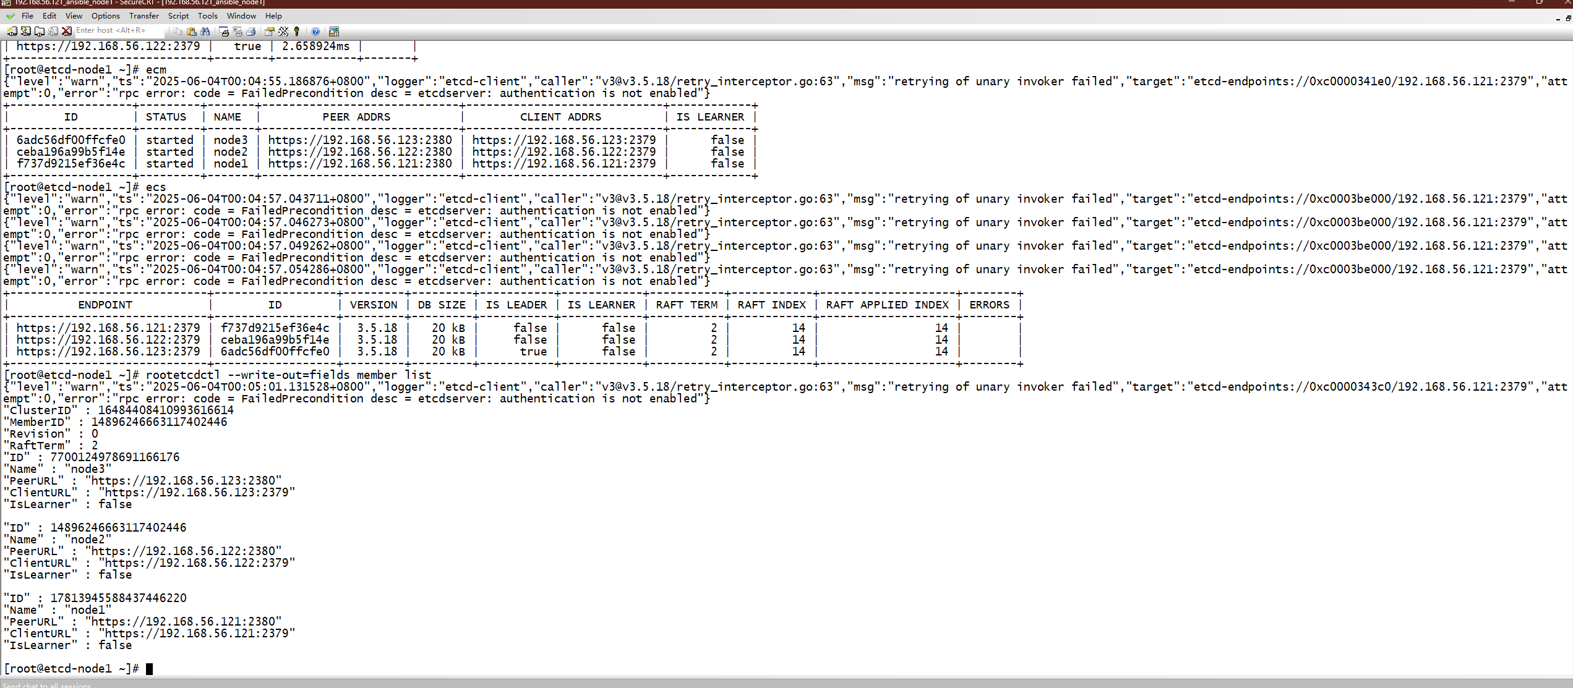Click the Quick Connect lightning icon
The height and width of the screenshot is (688, 1573).
click(25, 32)
